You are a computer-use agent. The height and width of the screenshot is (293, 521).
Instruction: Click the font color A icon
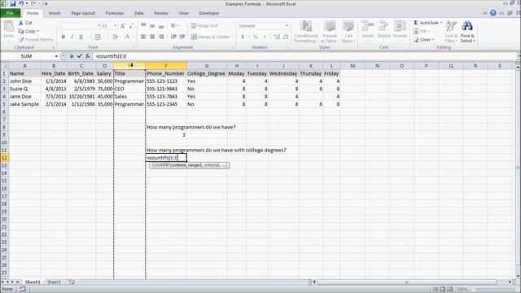[127, 37]
